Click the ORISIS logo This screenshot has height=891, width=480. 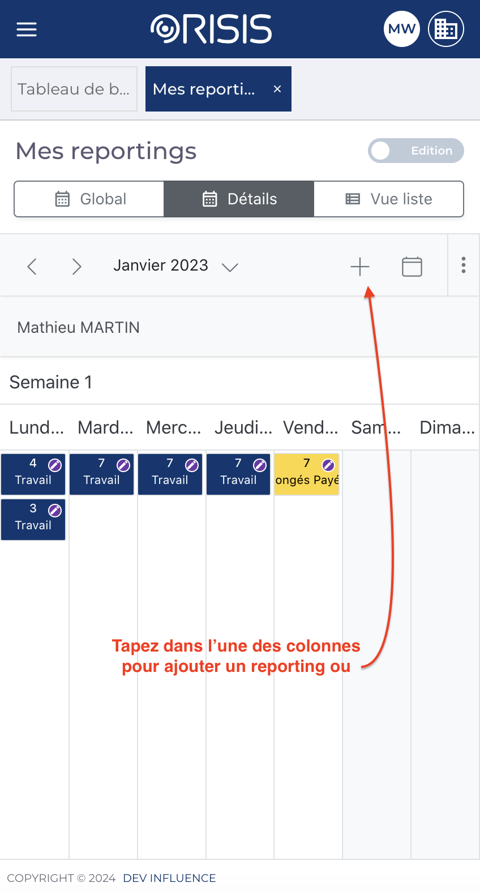pyautogui.click(x=211, y=29)
